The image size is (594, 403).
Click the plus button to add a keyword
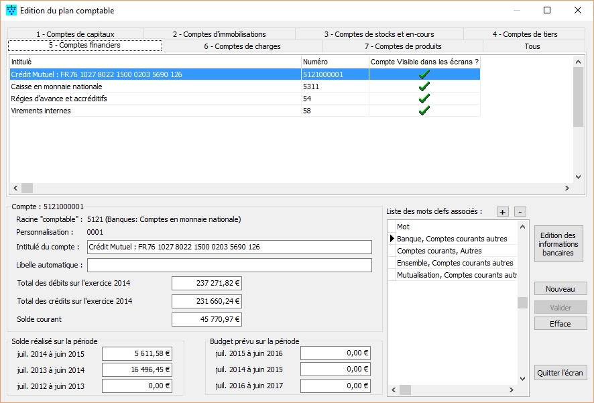(502, 212)
